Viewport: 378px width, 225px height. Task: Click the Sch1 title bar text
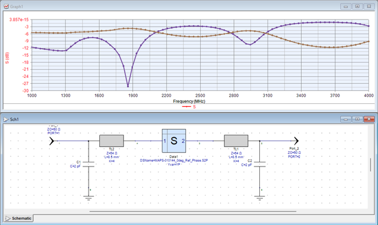click(14, 119)
